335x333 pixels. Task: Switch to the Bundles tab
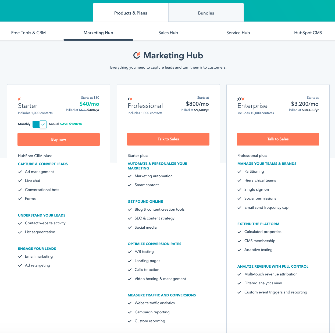206,13
